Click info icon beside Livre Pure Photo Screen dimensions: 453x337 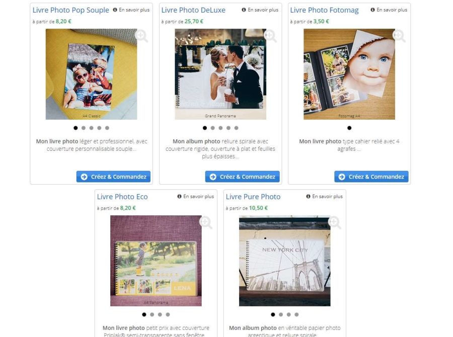[308, 196]
